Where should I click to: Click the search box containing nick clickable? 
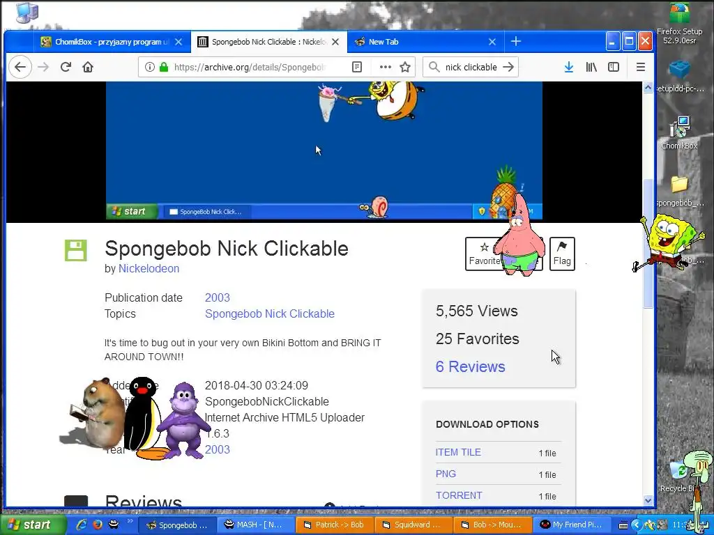pos(469,68)
